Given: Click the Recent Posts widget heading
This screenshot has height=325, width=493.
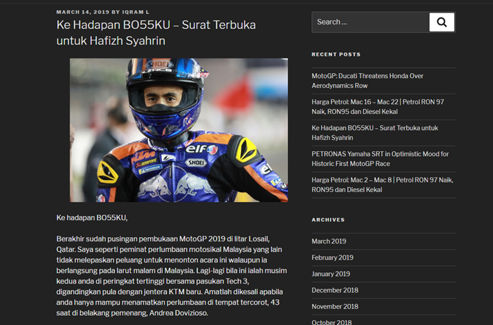Looking at the screenshot, I should pos(336,54).
